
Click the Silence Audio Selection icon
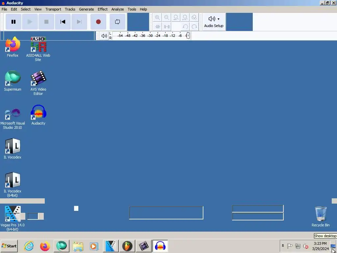point(167,27)
